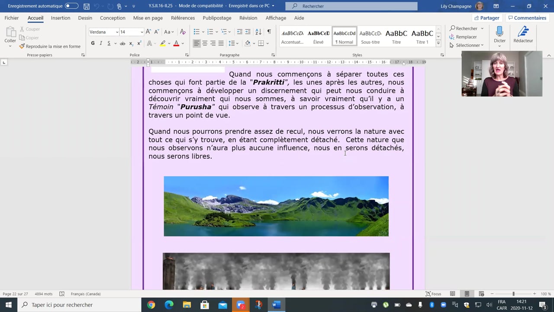Screen dimensions: 554x312
Task: Click the taskbar search box
Action: click(x=79, y=305)
